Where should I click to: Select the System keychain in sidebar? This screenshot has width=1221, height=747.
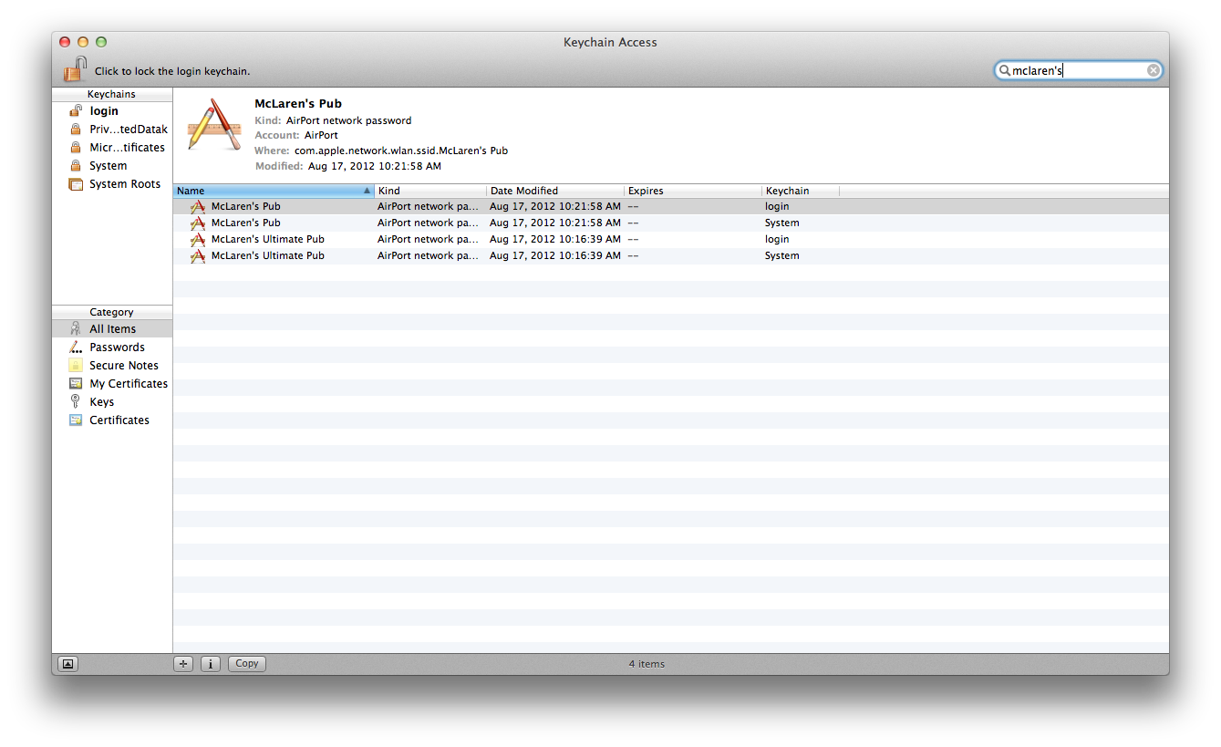[x=109, y=166]
